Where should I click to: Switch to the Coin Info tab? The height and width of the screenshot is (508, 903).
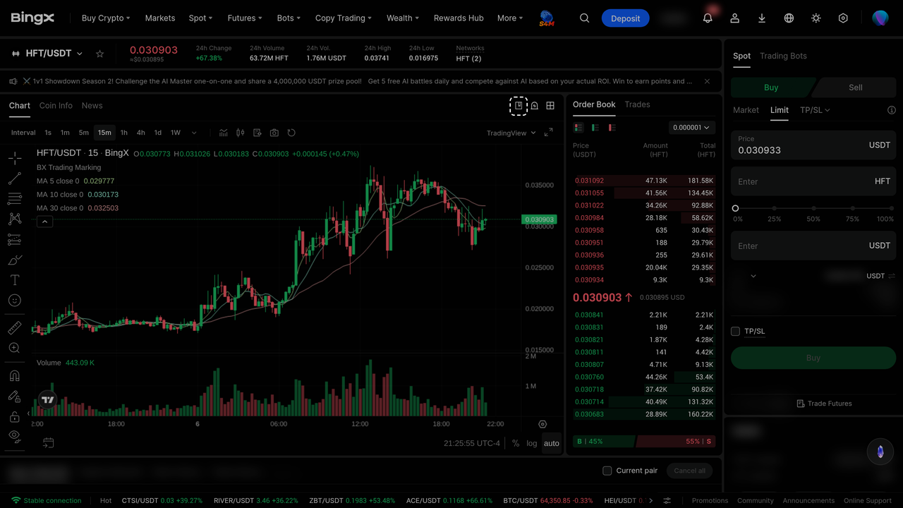tap(56, 106)
